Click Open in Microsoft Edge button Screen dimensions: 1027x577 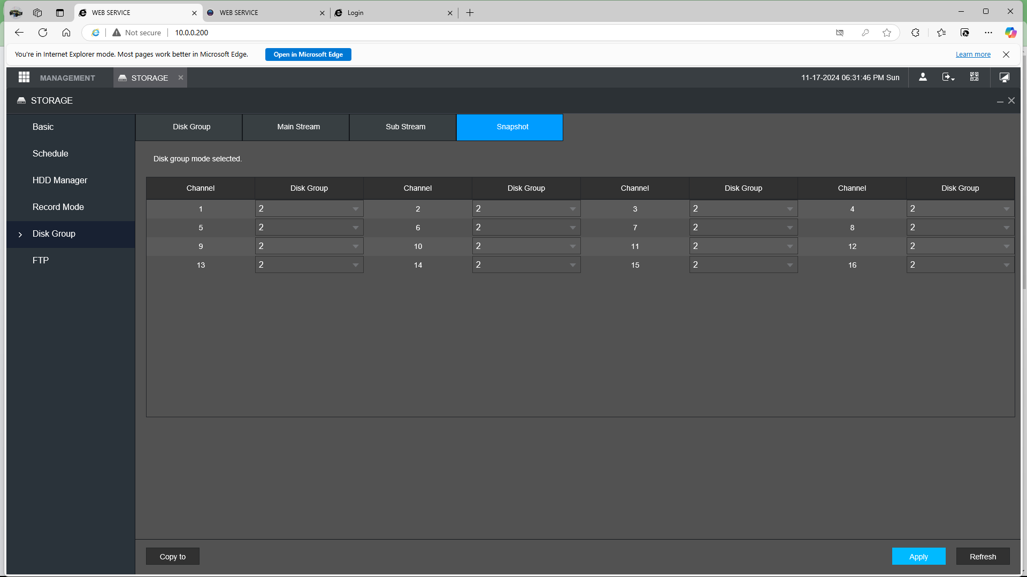[308, 54]
